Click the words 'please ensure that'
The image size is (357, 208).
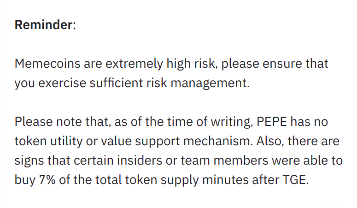click(x=275, y=64)
